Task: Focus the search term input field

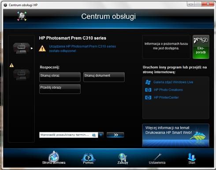Action: (68, 135)
